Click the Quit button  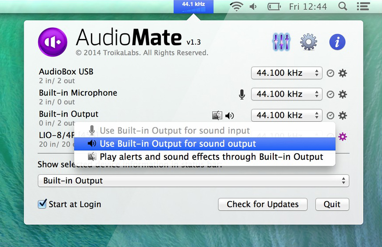point(332,205)
